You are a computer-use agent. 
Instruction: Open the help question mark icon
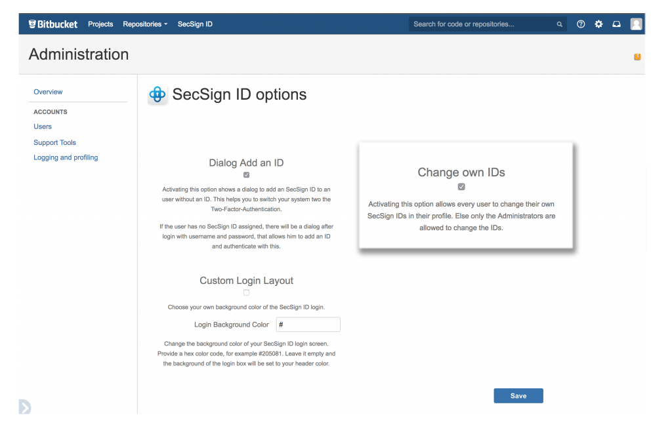point(580,24)
